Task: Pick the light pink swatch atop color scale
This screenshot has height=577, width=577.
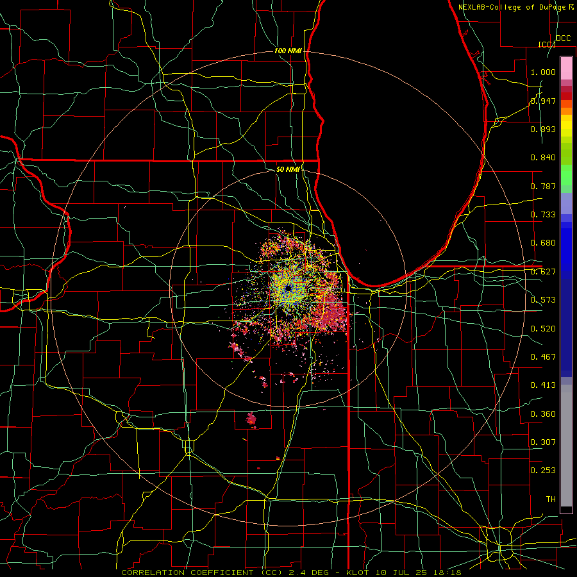Action: 566,68
